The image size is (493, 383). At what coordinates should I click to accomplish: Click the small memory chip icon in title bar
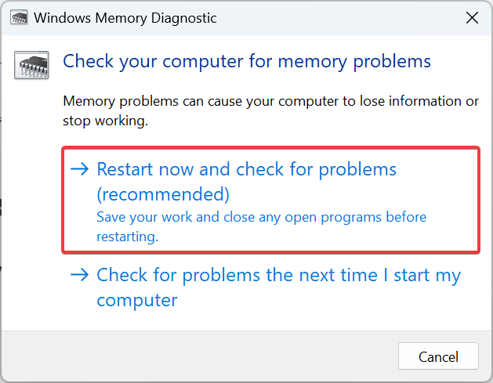click(x=20, y=17)
